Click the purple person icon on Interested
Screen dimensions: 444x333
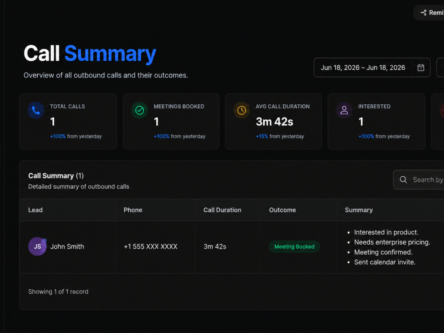click(345, 110)
